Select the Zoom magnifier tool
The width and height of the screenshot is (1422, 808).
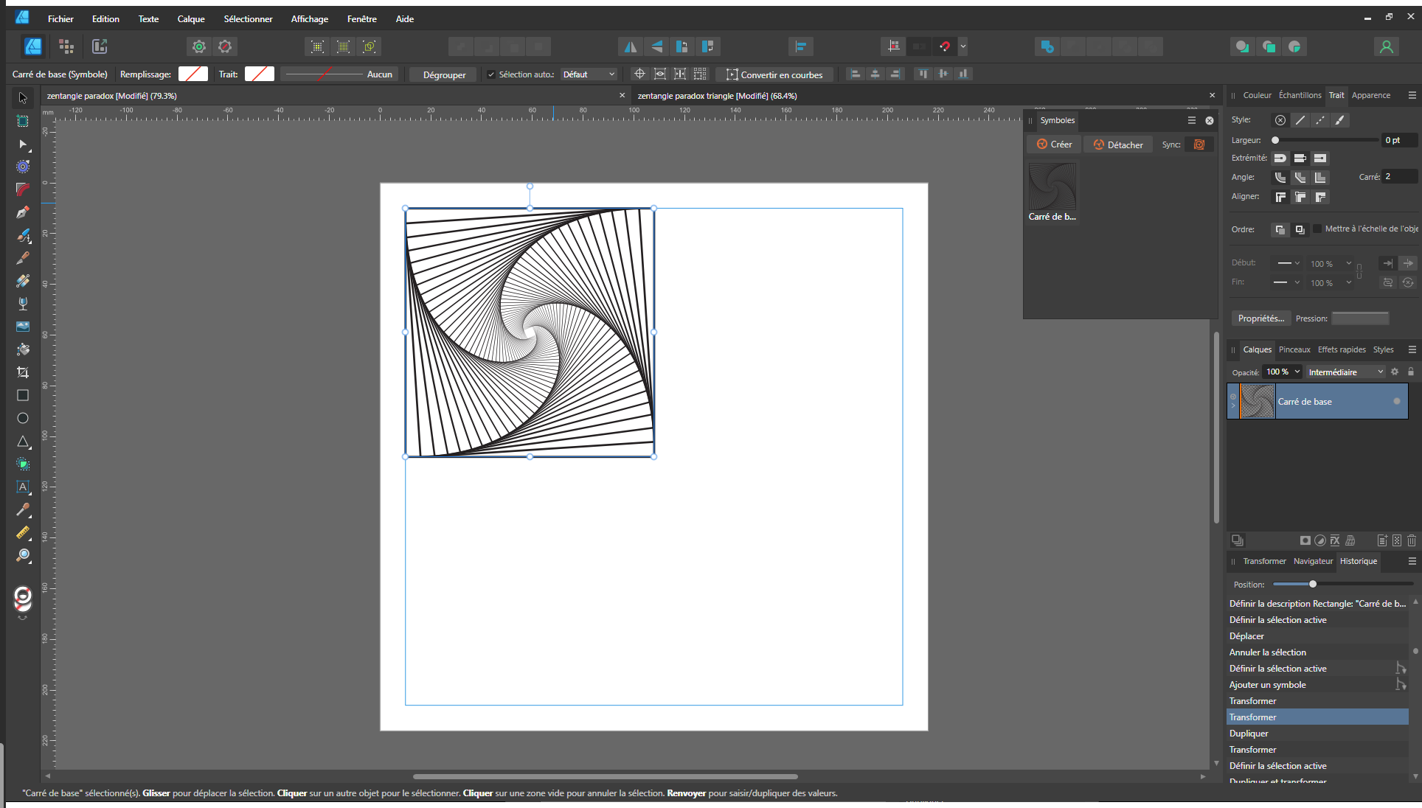coord(23,555)
